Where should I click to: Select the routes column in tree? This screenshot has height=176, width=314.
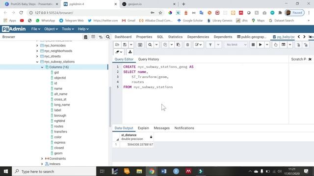tap(58, 126)
